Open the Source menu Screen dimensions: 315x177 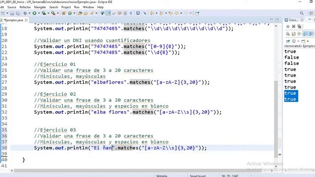(12, 7)
